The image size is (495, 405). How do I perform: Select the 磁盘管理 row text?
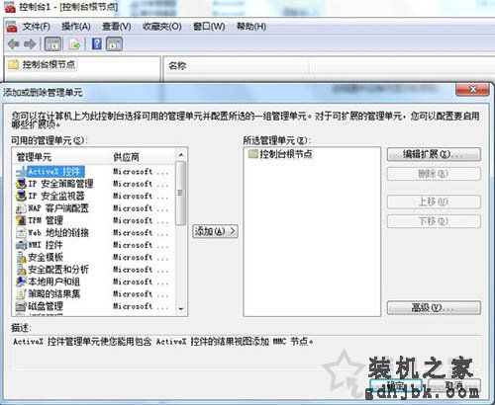coord(46,306)
